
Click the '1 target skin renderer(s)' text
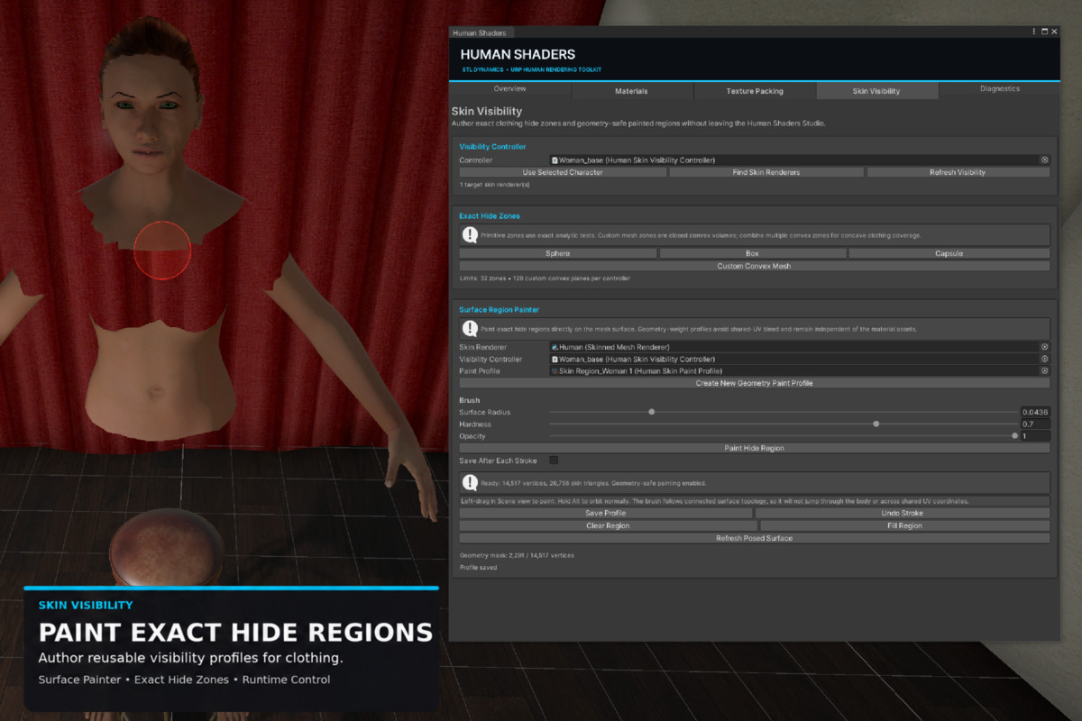(495, 185)
